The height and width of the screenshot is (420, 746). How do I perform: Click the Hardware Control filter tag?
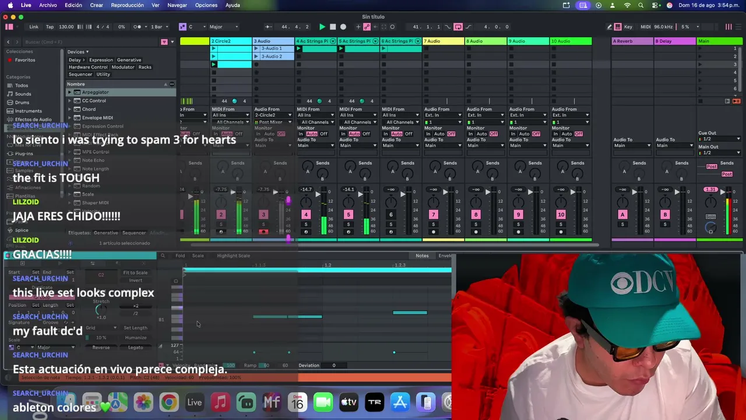click(88, 67)
